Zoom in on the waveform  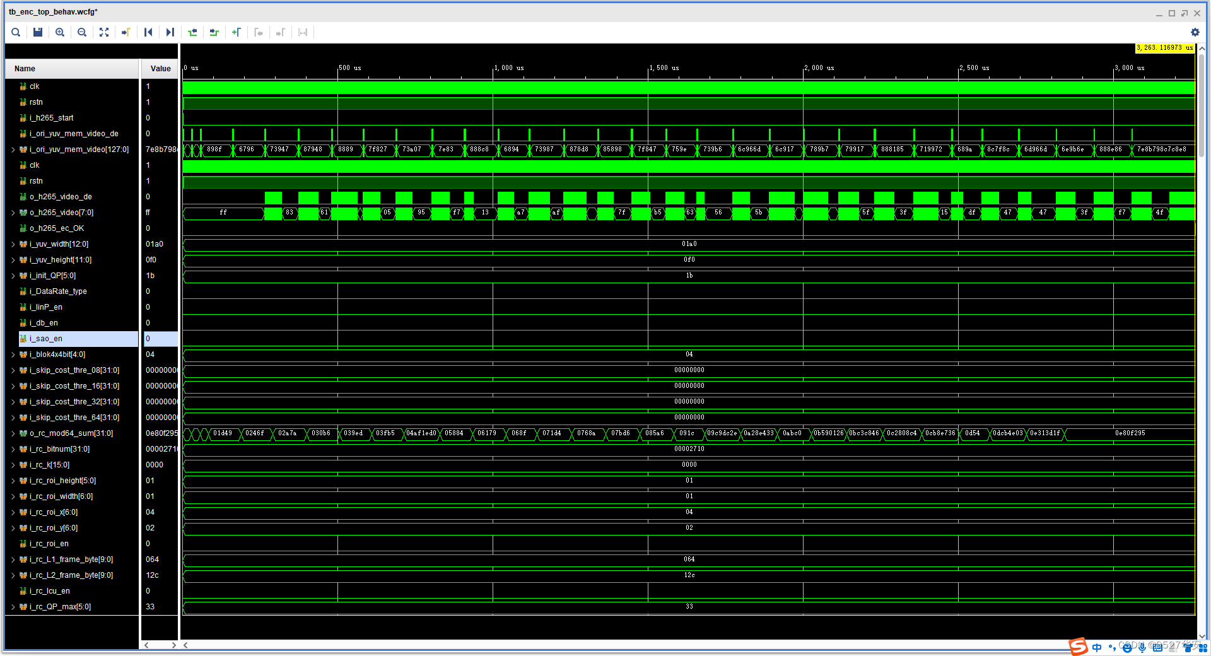tap(60, 32)
